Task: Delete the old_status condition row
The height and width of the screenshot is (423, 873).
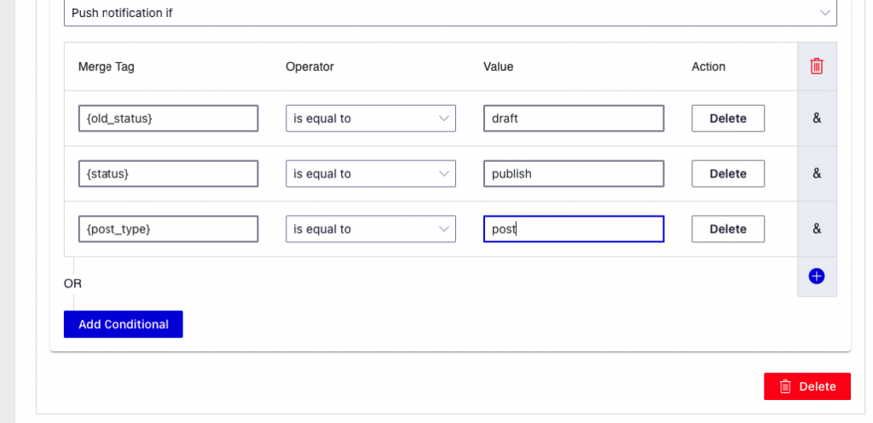Action: coord(728,119)
